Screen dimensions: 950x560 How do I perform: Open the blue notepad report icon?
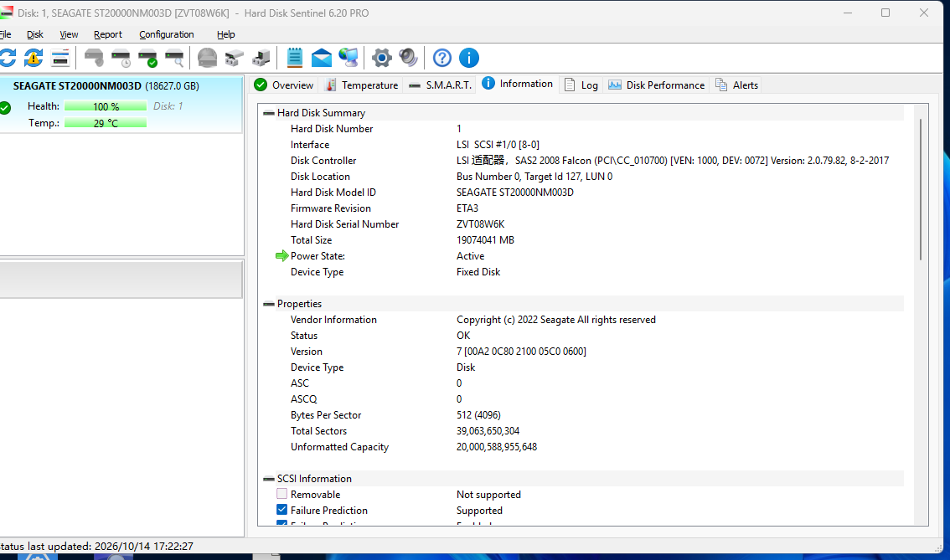pyautogui.click(x=294, y=58)
